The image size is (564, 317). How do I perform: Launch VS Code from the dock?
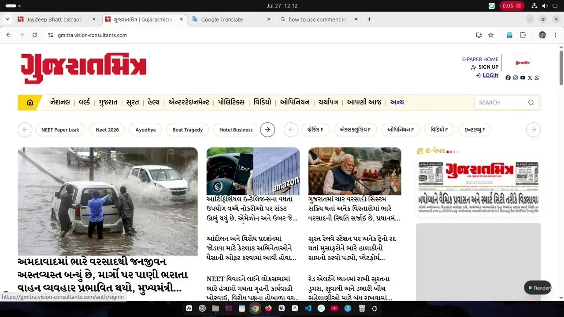click(x=308, y=309)
